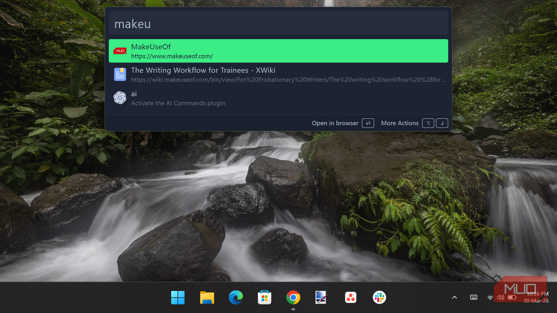The image size is (557, 313).
Task: Open Microsoft Store from taskbar
Action: (264, 298)
